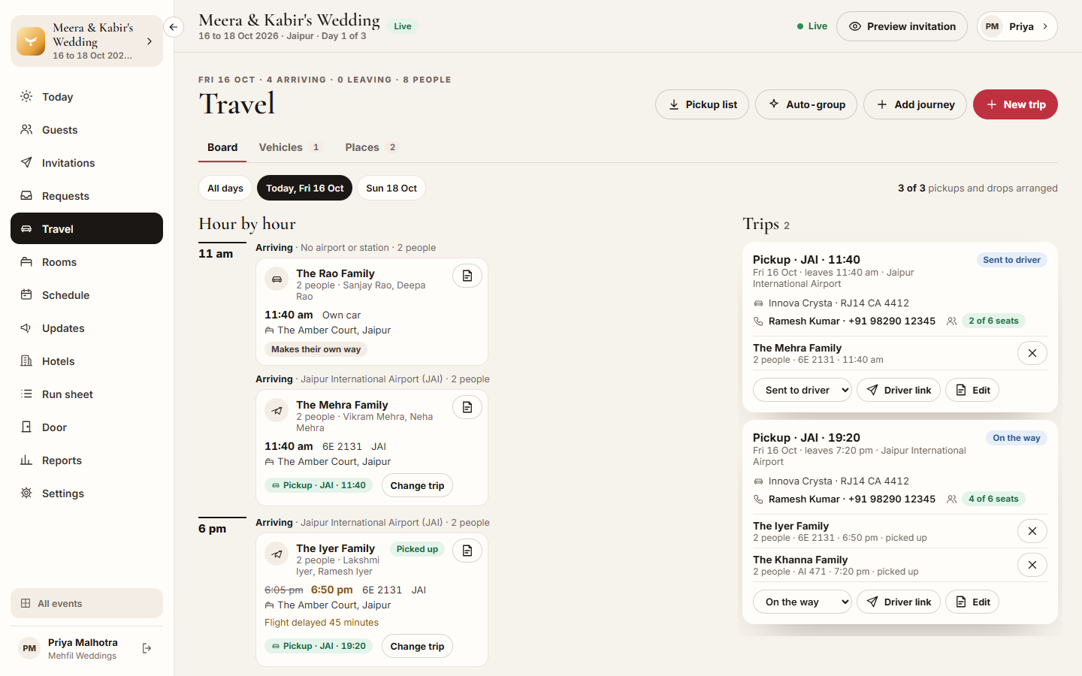The height and width of the screenshot is (676, 1082).
Task: Remove The Iyer Family from the trip
Action: pos(1032,531)
